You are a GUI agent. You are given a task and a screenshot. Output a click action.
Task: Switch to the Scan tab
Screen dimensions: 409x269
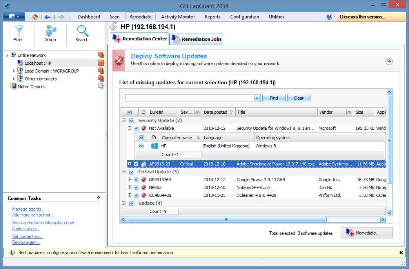tap(115, 17)
